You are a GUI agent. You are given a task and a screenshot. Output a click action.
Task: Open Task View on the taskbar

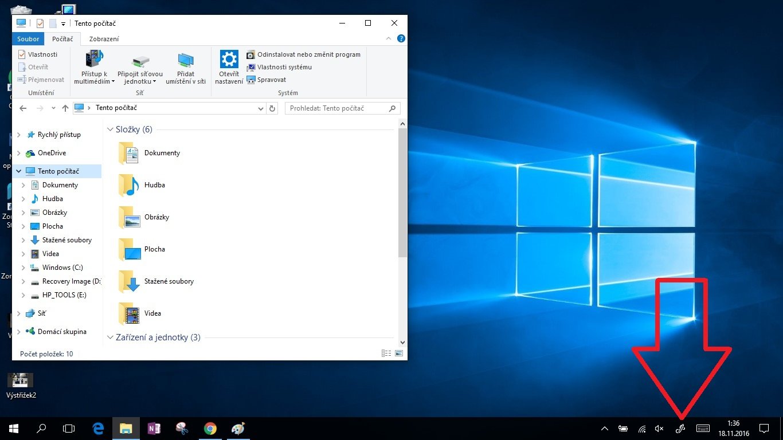point(69,428)
